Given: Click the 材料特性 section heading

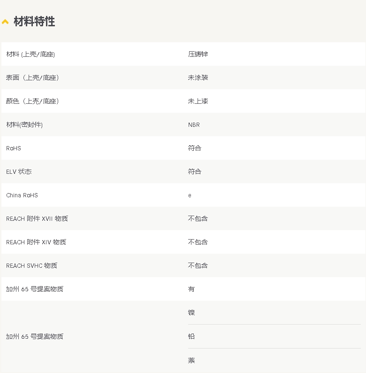Looking at the screenshot, I should (34, 22).
